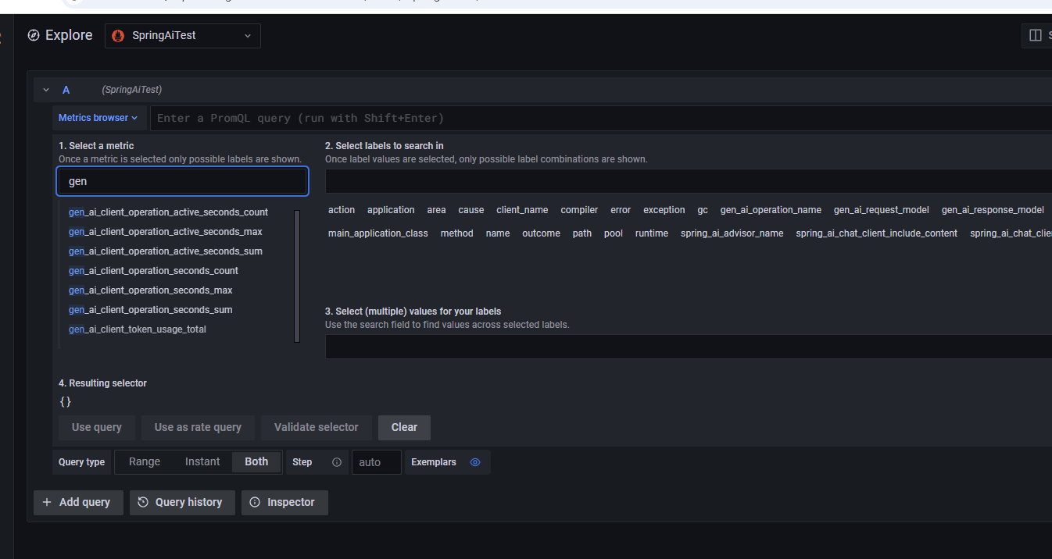Select the 'gen_ai_operation_name' label

coord(771,210)
